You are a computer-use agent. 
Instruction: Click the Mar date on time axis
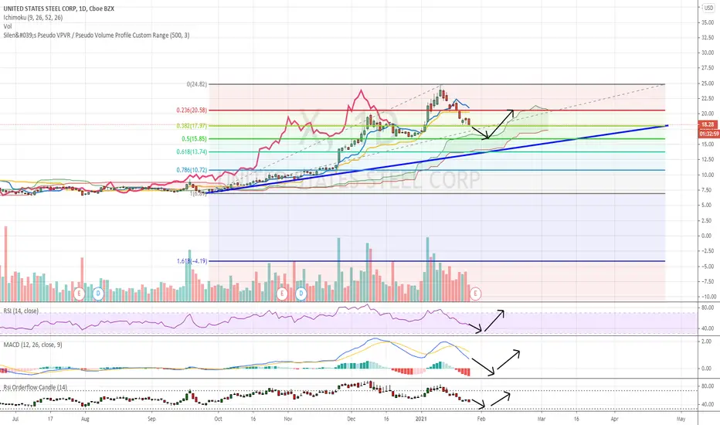(x=542, y=419)
